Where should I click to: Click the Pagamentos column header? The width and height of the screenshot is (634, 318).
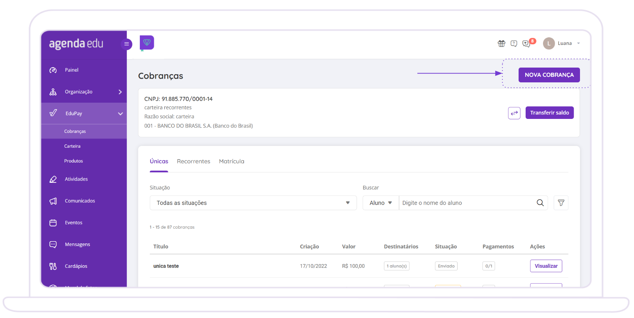coord(498,247)
